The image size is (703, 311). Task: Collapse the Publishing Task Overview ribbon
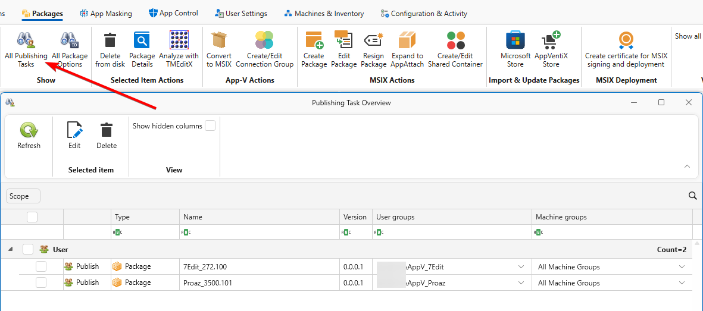(687, 167)
